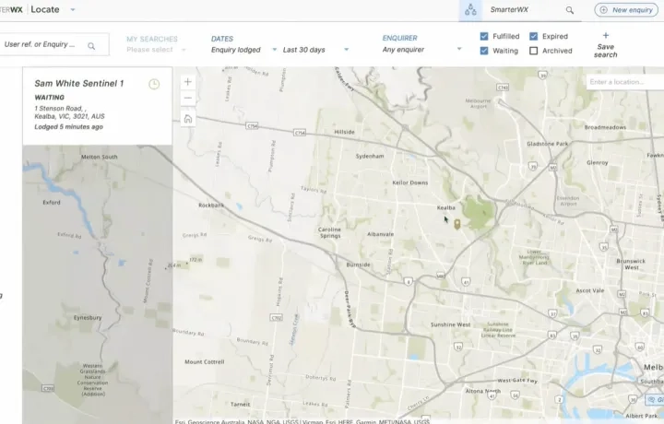
Task: Open the Last 30 days range dropdown
Action: [x=315, y=50]
